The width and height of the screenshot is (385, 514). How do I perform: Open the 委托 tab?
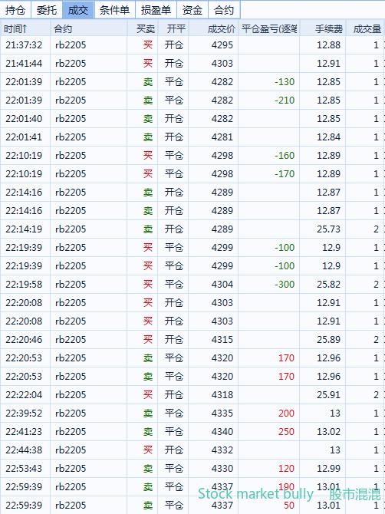47,10
